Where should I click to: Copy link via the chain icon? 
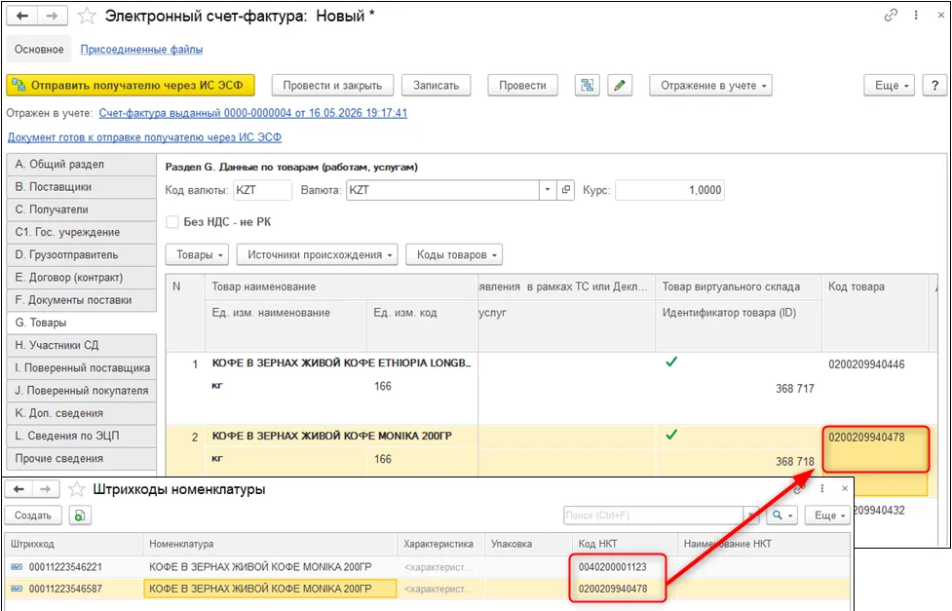click(x=891, y=16)
